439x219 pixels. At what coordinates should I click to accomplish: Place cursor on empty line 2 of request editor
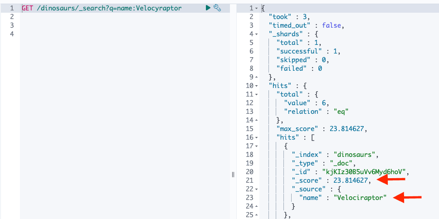(91, 17)
